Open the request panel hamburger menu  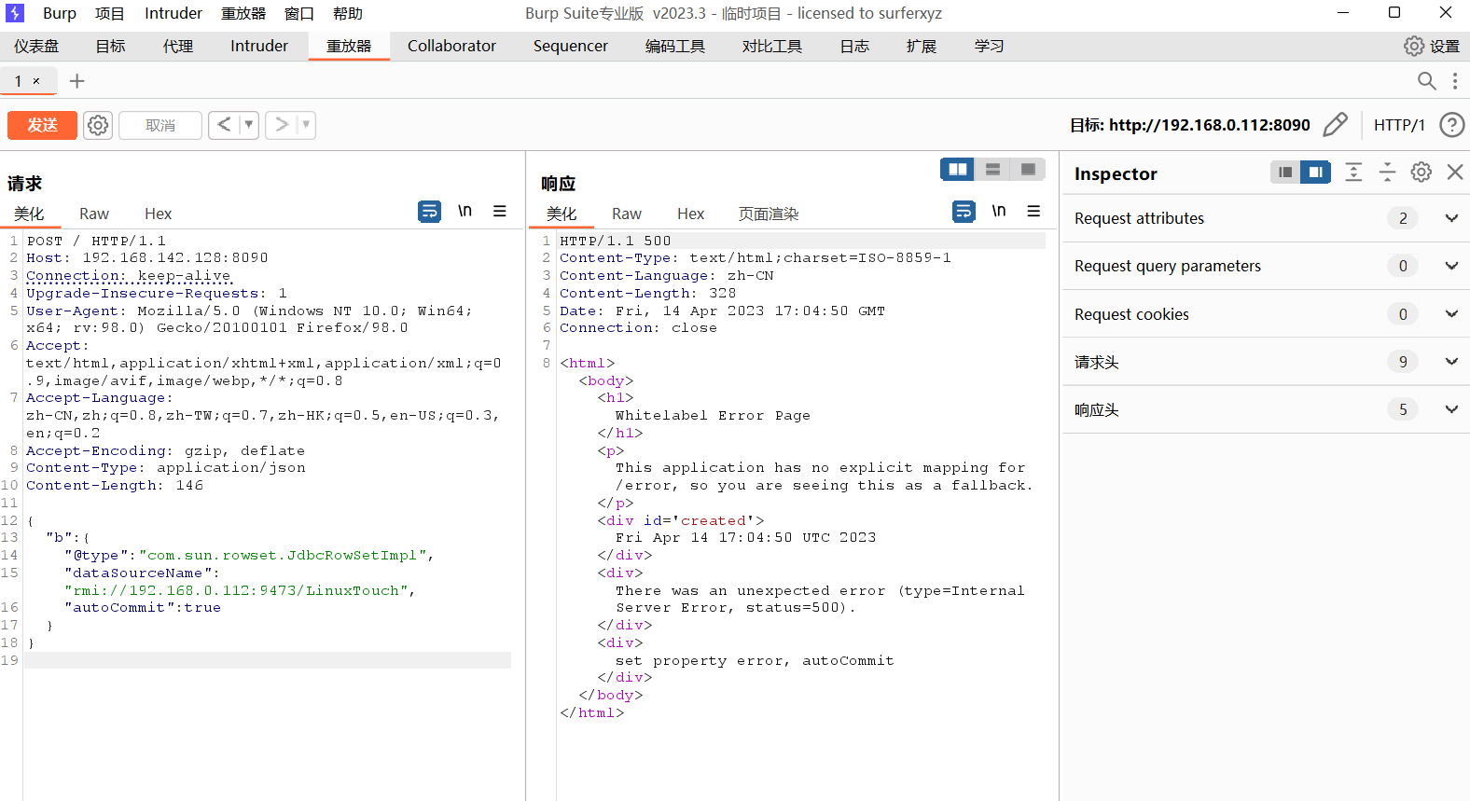coord(500,212)
